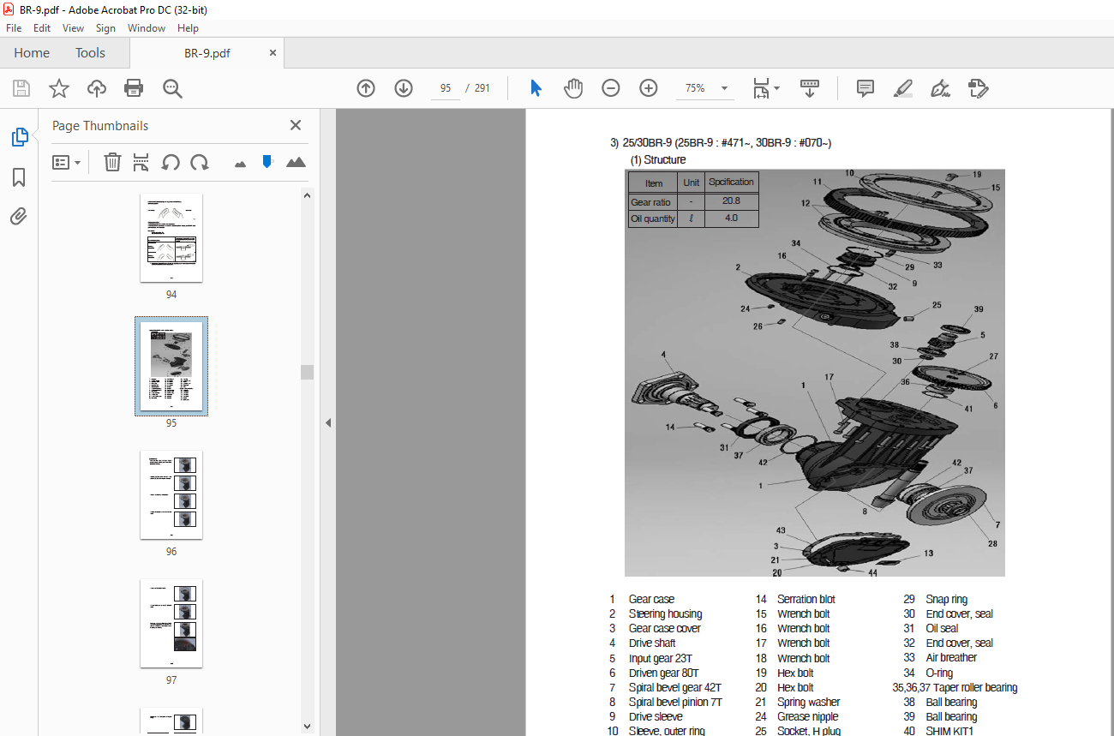Click the thumbnails panel scrollbar thumb

click(x=307, y=372)
